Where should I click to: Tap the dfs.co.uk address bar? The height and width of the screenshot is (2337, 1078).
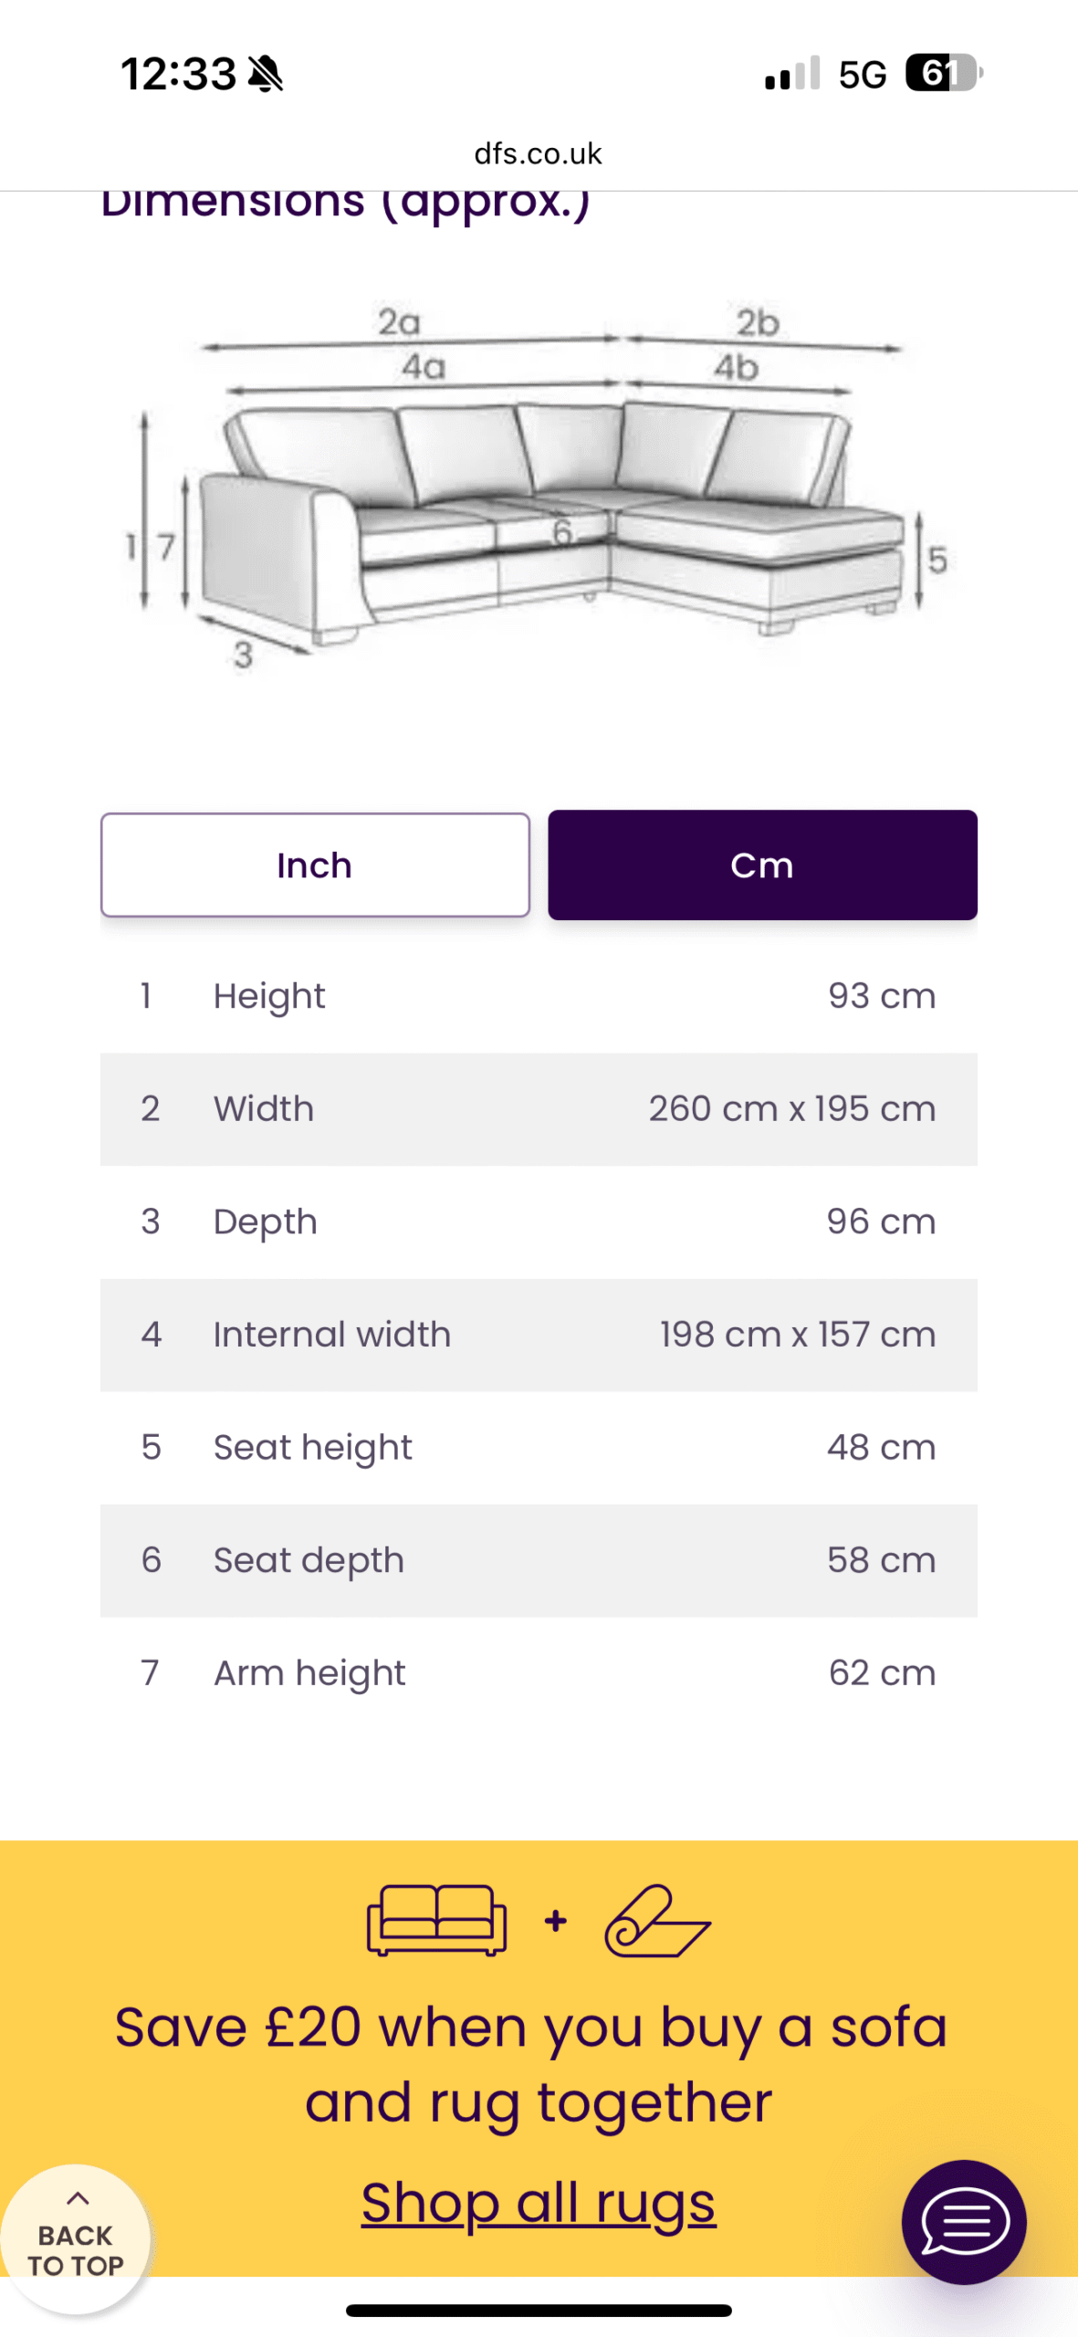coord(539,153)
